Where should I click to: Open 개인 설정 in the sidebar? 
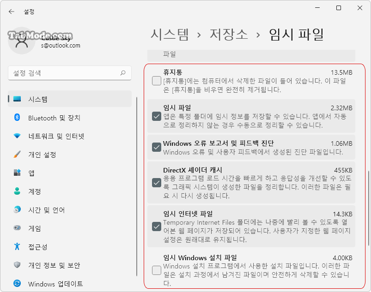tap(70, 154)
